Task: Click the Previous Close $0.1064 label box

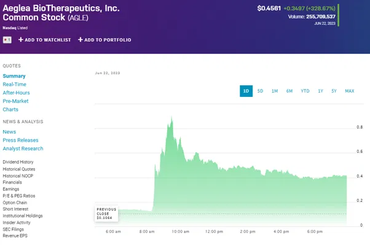Action: [106, 213]
